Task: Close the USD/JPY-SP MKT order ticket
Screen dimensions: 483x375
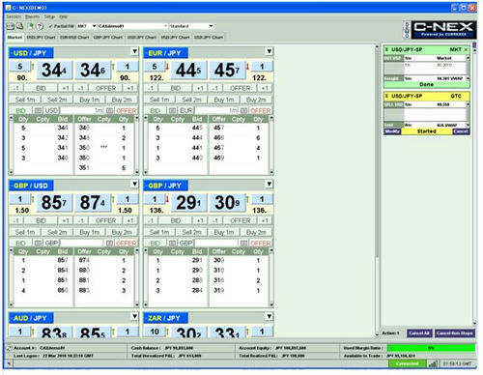Action: tap(466, 49)
